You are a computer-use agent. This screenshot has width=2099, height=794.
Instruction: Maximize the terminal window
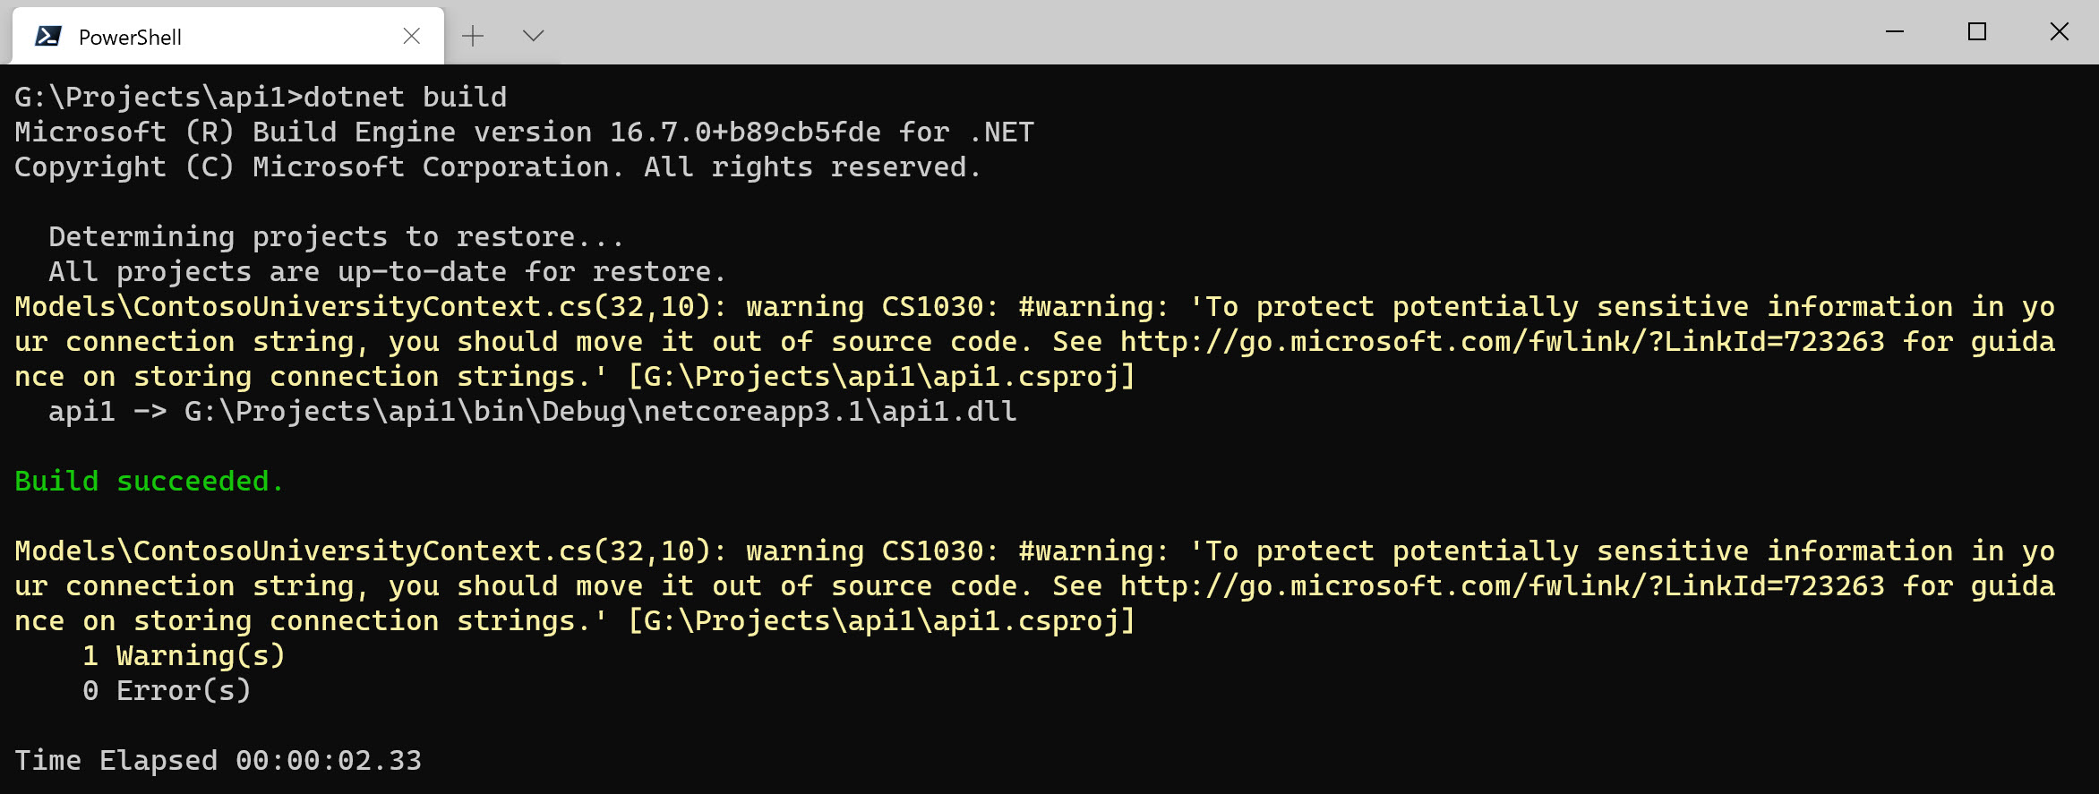(1977, 32)
